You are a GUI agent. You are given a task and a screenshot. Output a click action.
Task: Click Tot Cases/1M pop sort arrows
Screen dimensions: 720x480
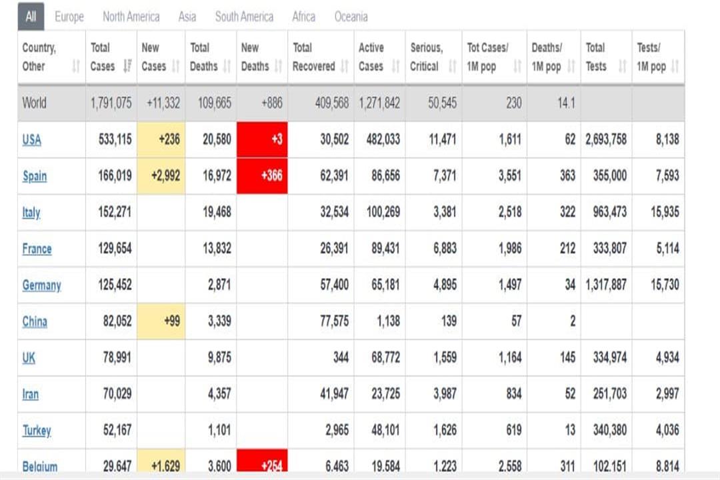(517, 67)
